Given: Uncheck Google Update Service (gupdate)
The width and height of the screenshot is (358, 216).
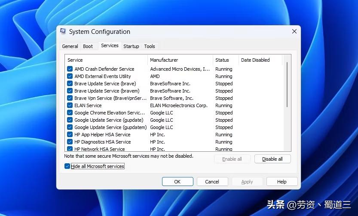Looking at the screenshot, I should 70,120.
